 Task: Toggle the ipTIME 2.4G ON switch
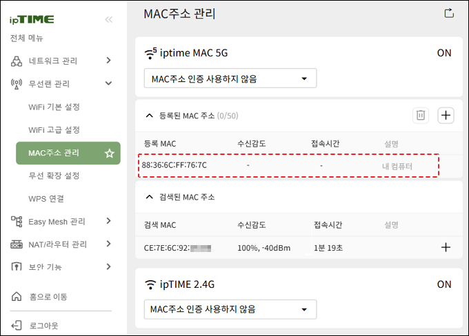[444, 284]
